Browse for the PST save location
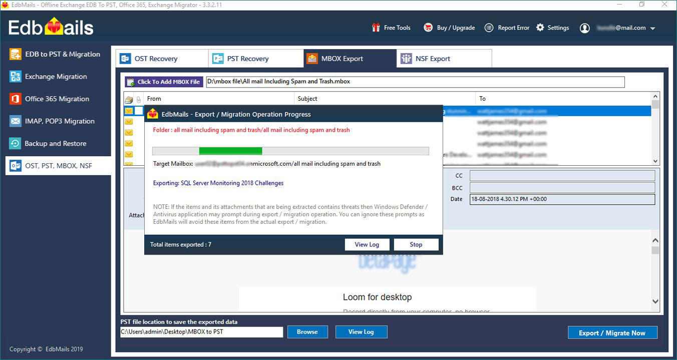 pos(307,332)
